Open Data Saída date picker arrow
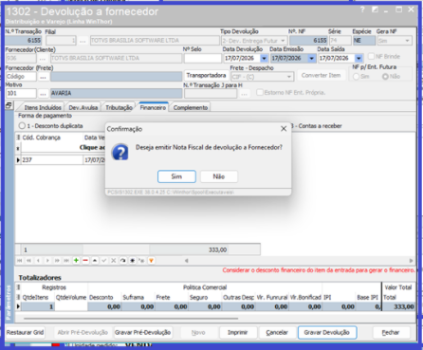Screen dimensions: 423x350 tap(359, 59)
